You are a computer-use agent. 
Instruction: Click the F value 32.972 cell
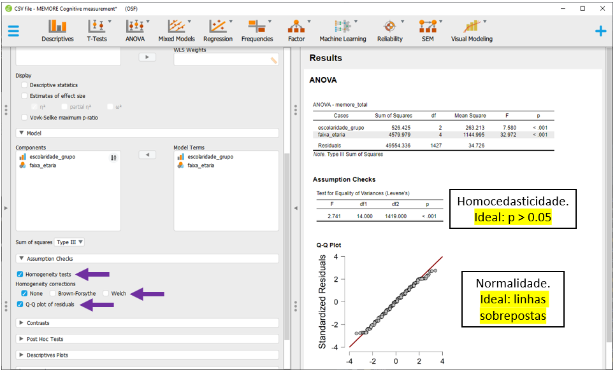507,135
